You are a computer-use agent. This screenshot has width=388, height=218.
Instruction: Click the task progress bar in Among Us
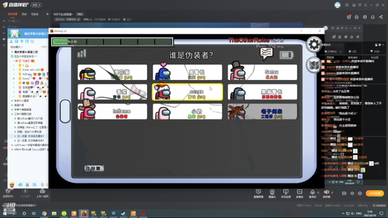(x=112, y=42)
